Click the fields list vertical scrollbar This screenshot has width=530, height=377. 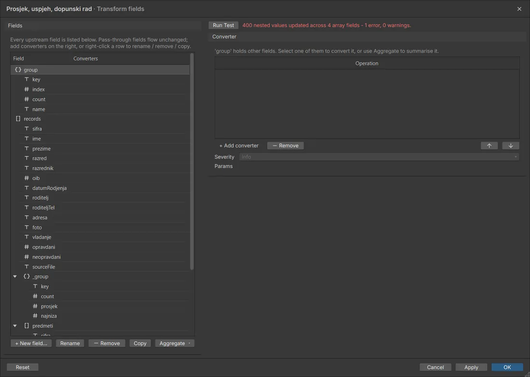(x=192, y=161)
